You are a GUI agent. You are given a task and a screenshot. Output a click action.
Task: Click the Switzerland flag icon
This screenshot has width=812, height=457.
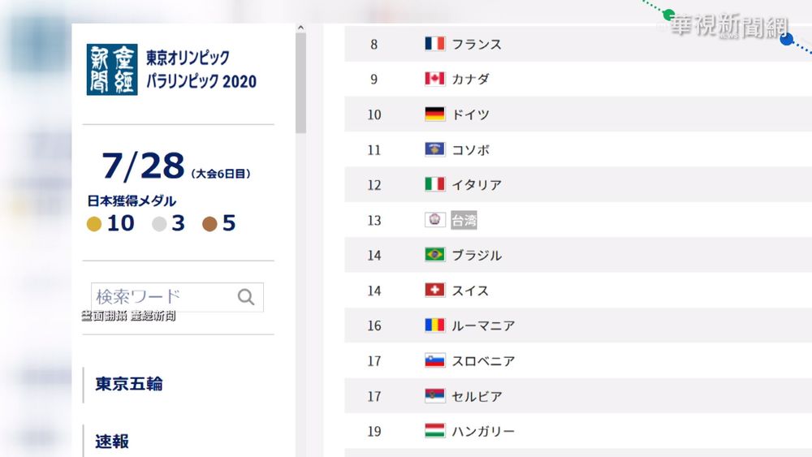(x=434, y=290)
